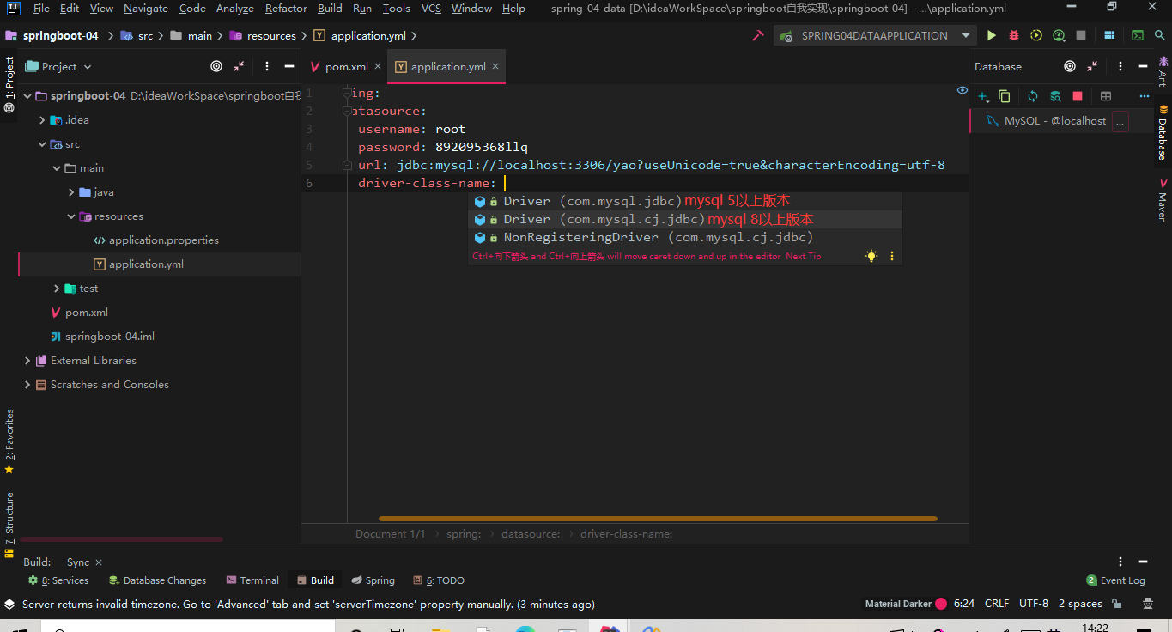Duplicate data source in Database panel
The height and width of the screenshot is (632, 1172).
[x=1005, y=97]
